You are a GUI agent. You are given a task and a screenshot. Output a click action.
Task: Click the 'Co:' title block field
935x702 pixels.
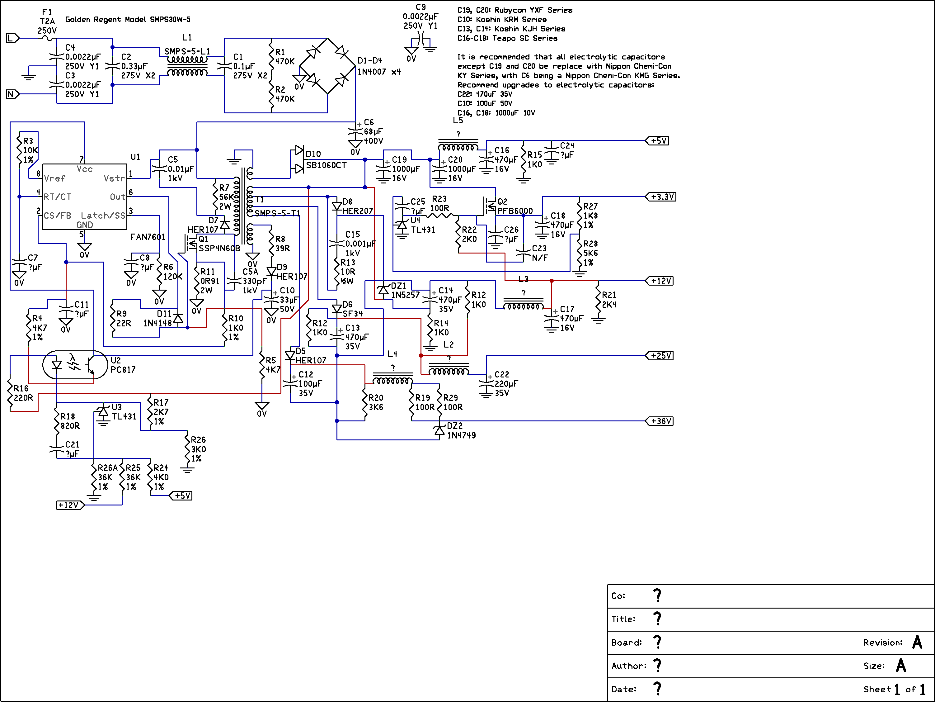point(771,596)
